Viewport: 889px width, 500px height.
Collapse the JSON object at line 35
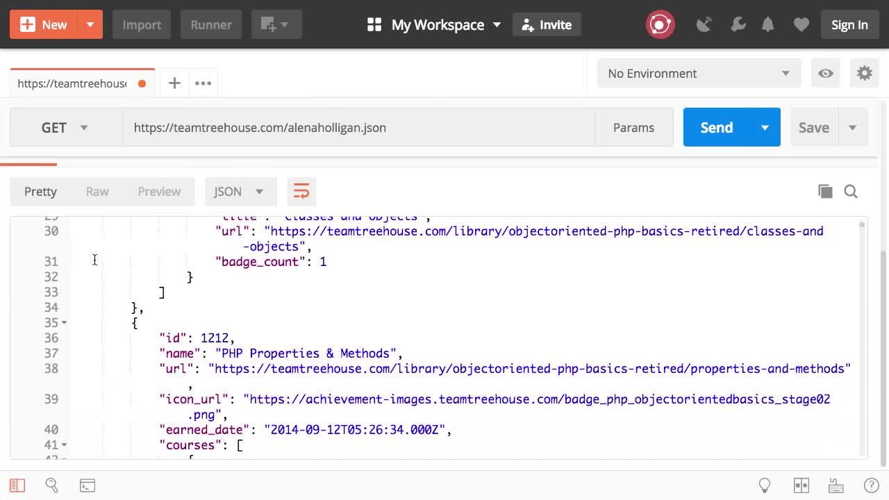[65, 323]
